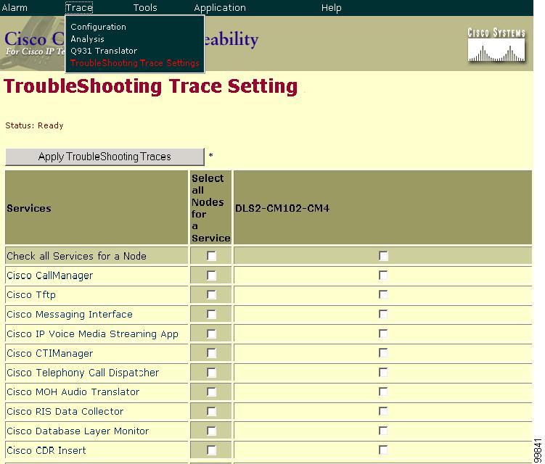Enable Cisco CTIManager on DLS2-CM102-CM4
Viewport: 545px width, 464px height.
[x=383, y=353]
